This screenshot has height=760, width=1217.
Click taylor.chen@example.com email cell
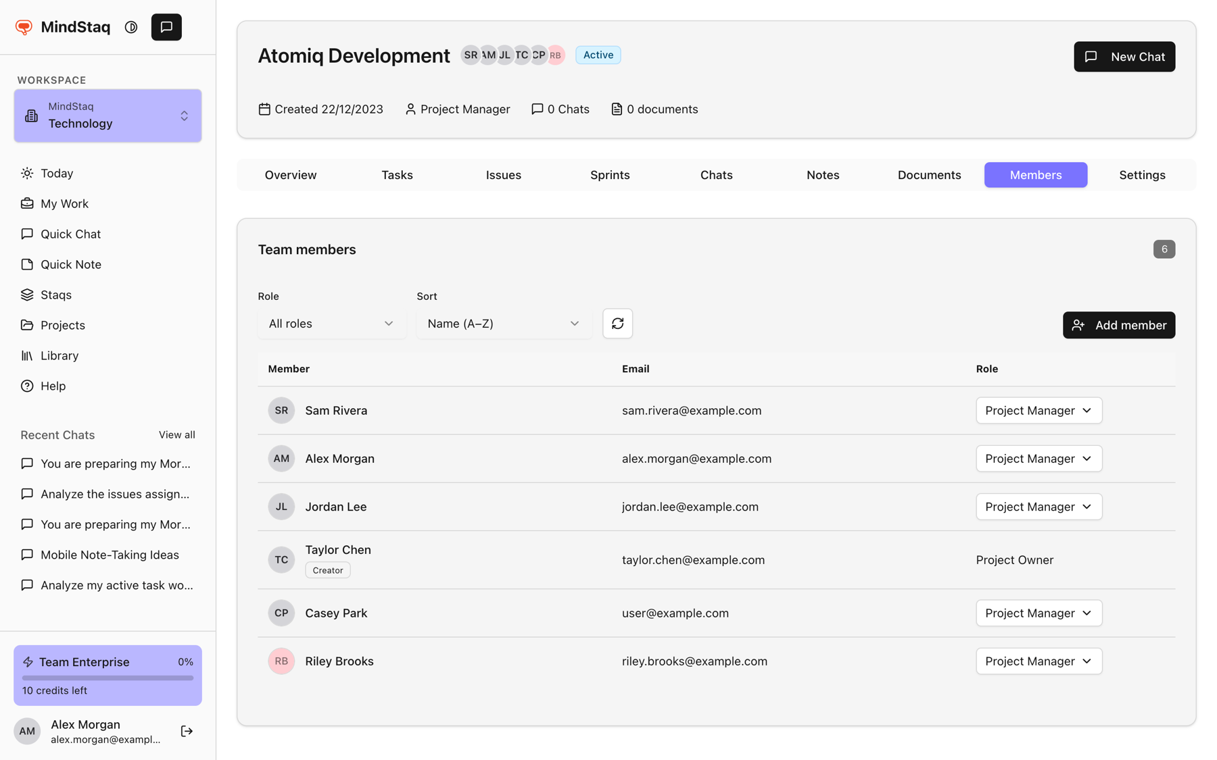[693, 559]
